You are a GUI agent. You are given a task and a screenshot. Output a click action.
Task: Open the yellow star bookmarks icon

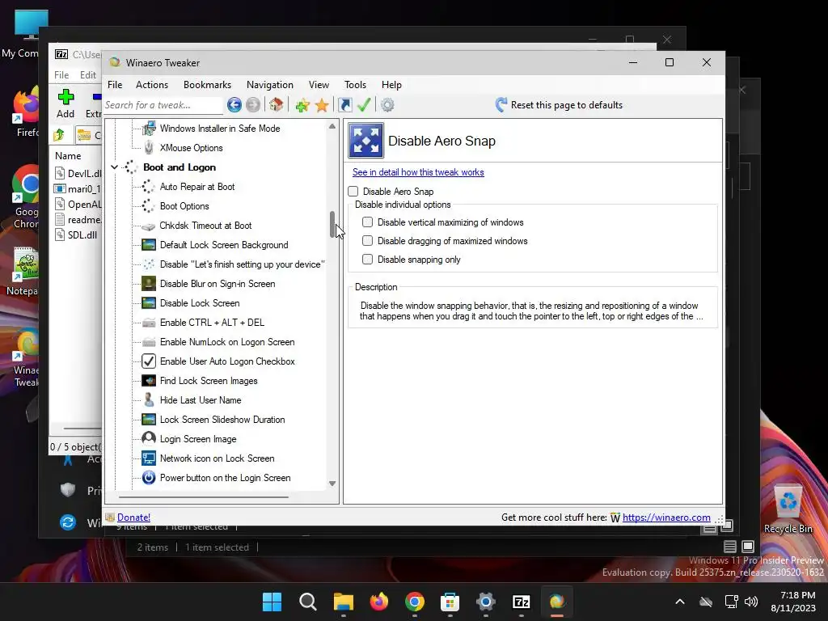click(x=322, y=105)
